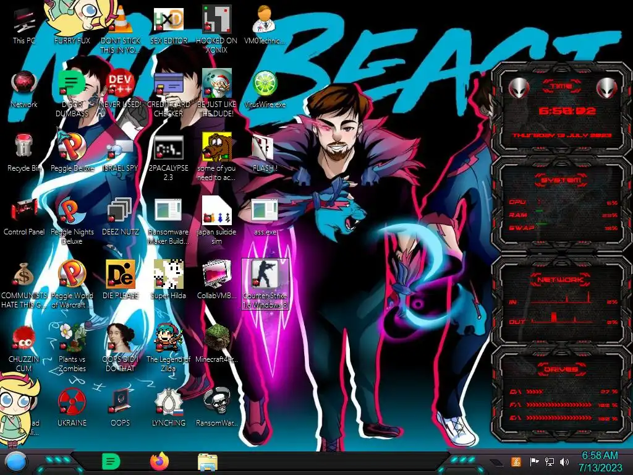Click the DRIVES gadget header
The width and height of the screenshot is (633, 475).
click(x=561, y=369)
